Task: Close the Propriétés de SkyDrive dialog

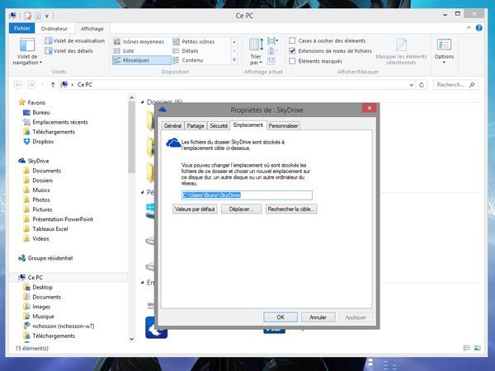Action: (370, 108)
